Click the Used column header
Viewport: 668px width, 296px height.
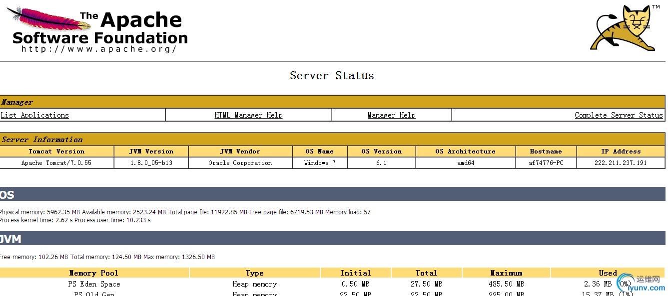tap(608, 273)
